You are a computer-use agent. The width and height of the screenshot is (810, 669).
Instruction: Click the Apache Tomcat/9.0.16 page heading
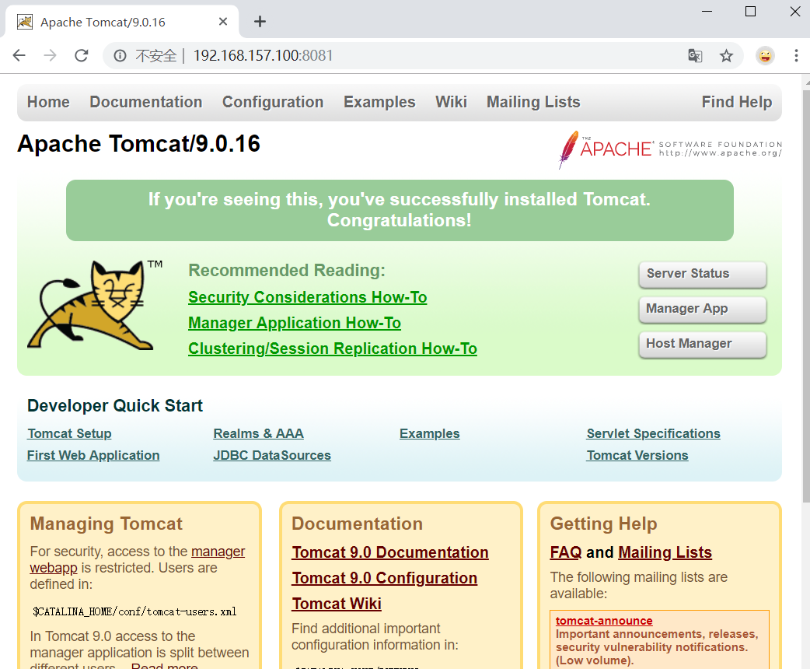[138, 144]
